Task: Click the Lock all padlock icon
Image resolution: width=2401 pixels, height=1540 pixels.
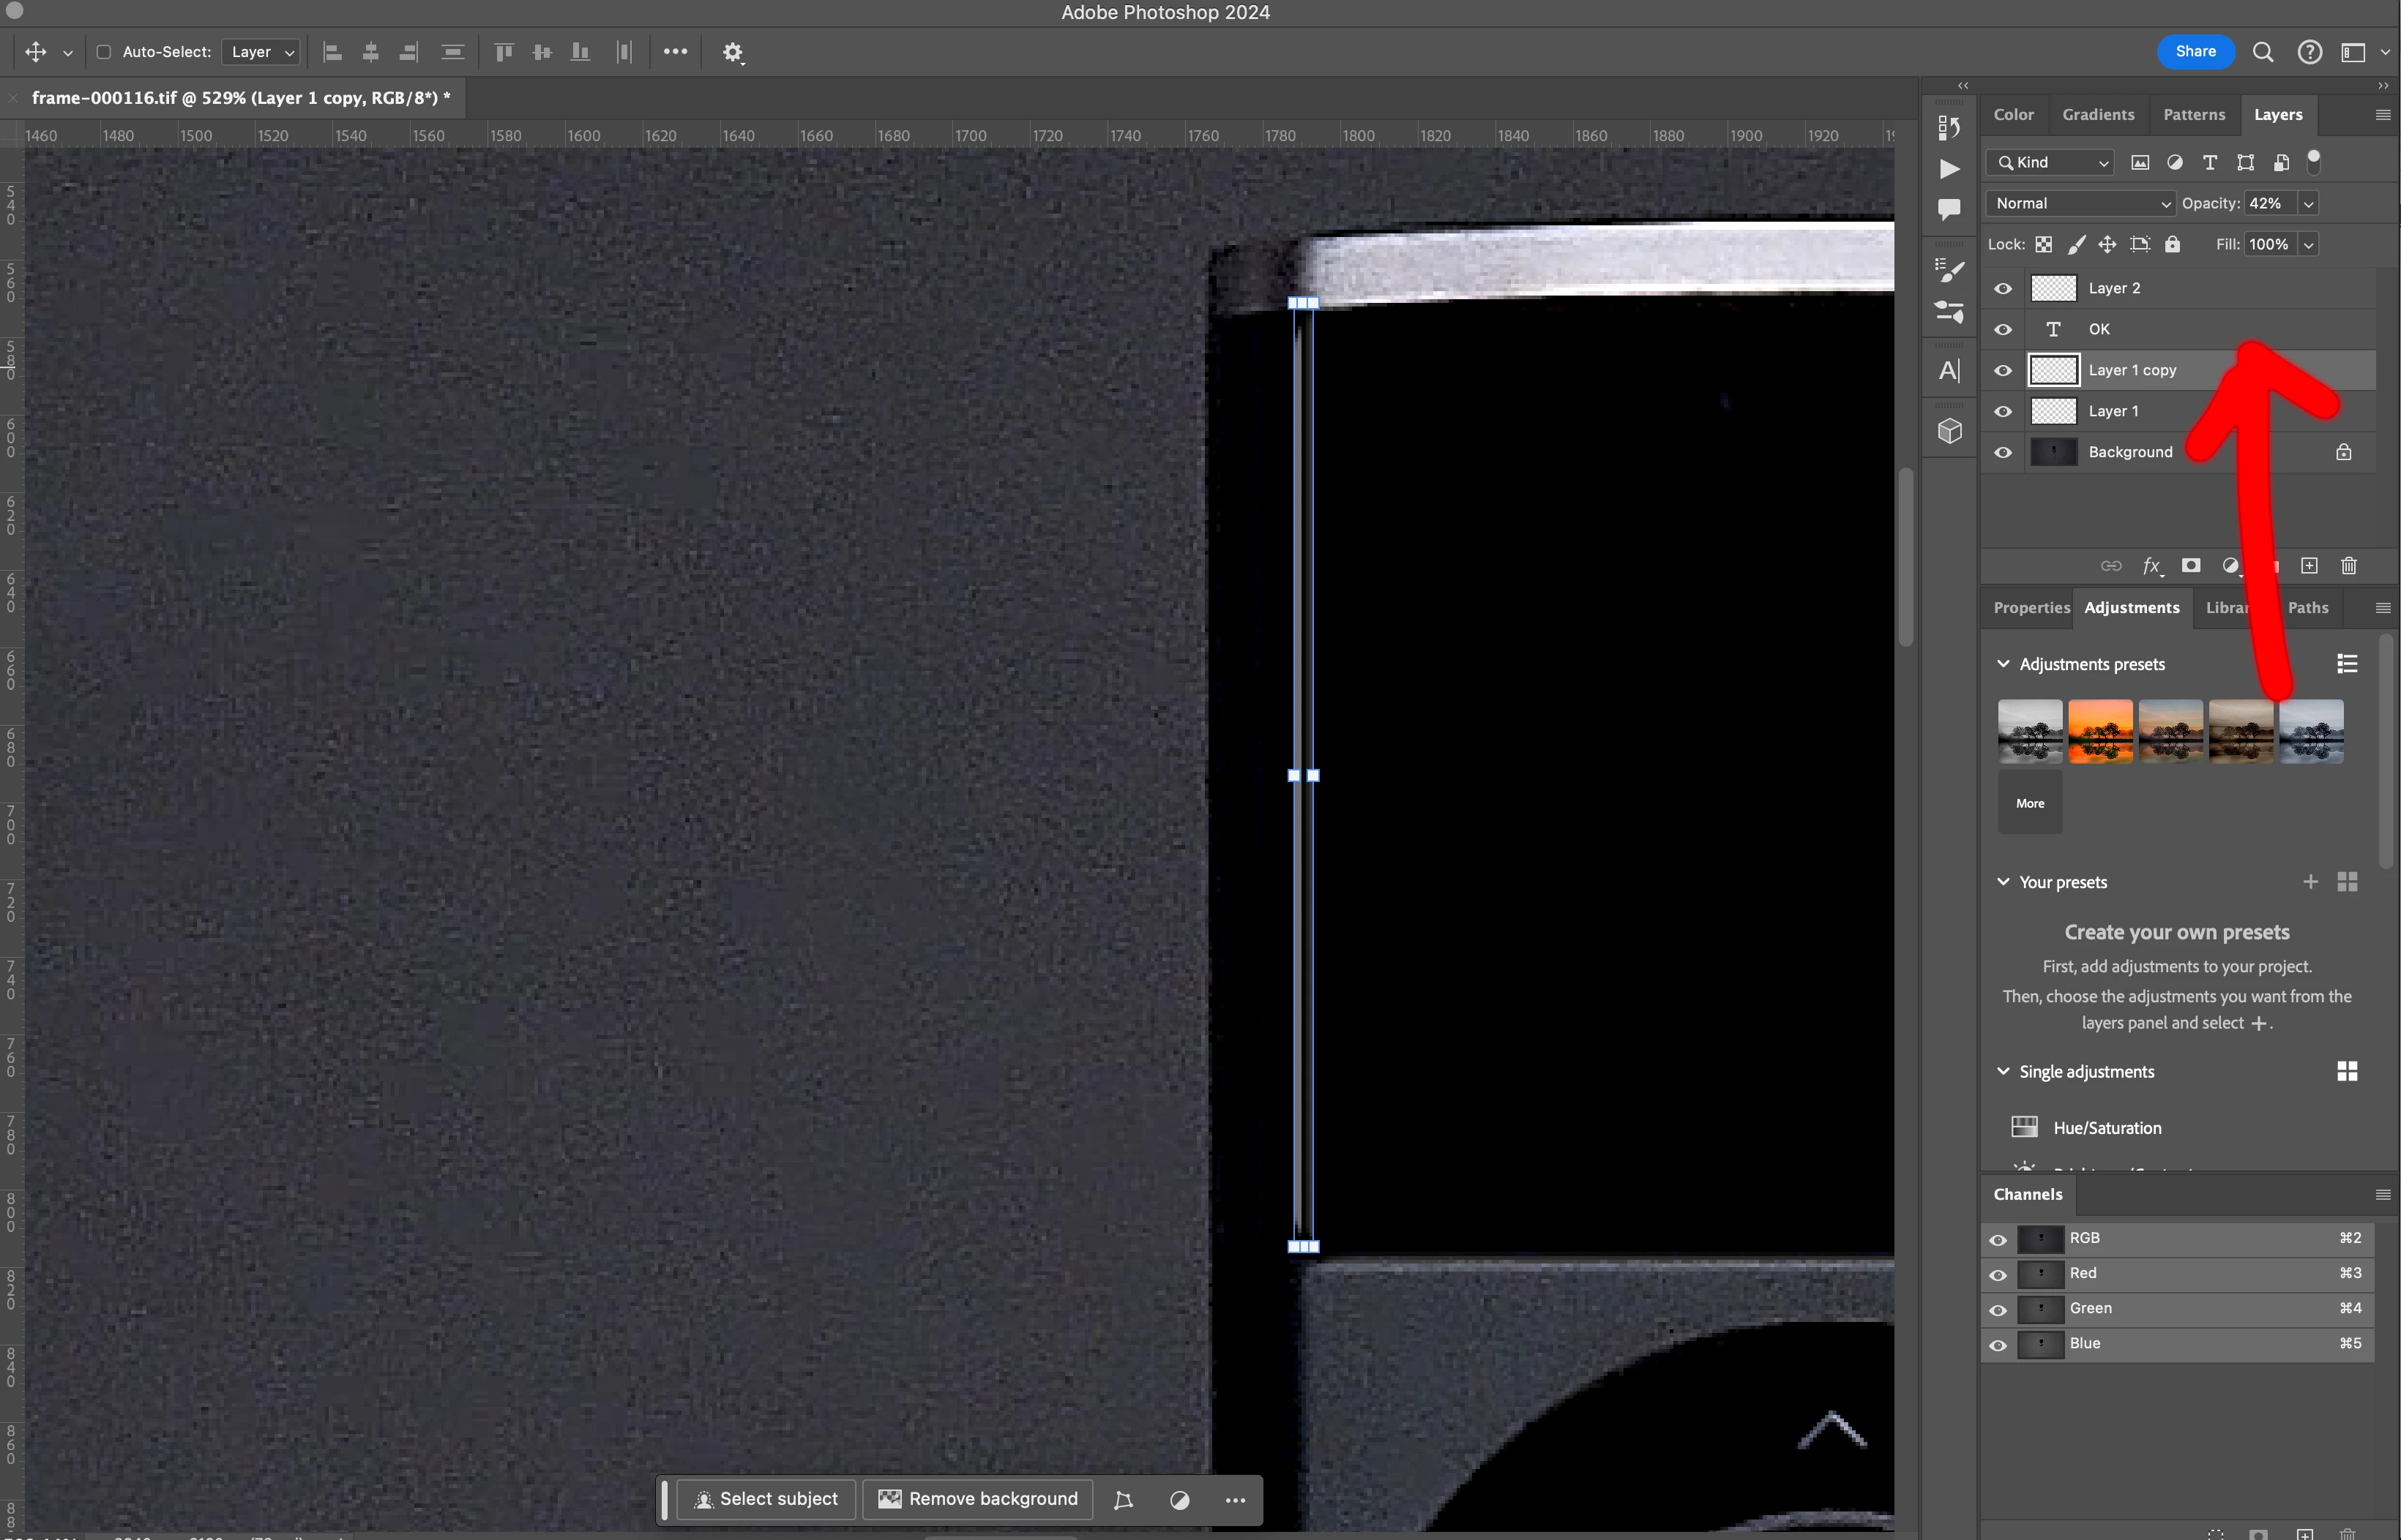Action: [x=2172, y=244]
